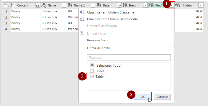Open the Name column filter dropdown
This screenshot has width=208, height=106.
click(64, 5)
